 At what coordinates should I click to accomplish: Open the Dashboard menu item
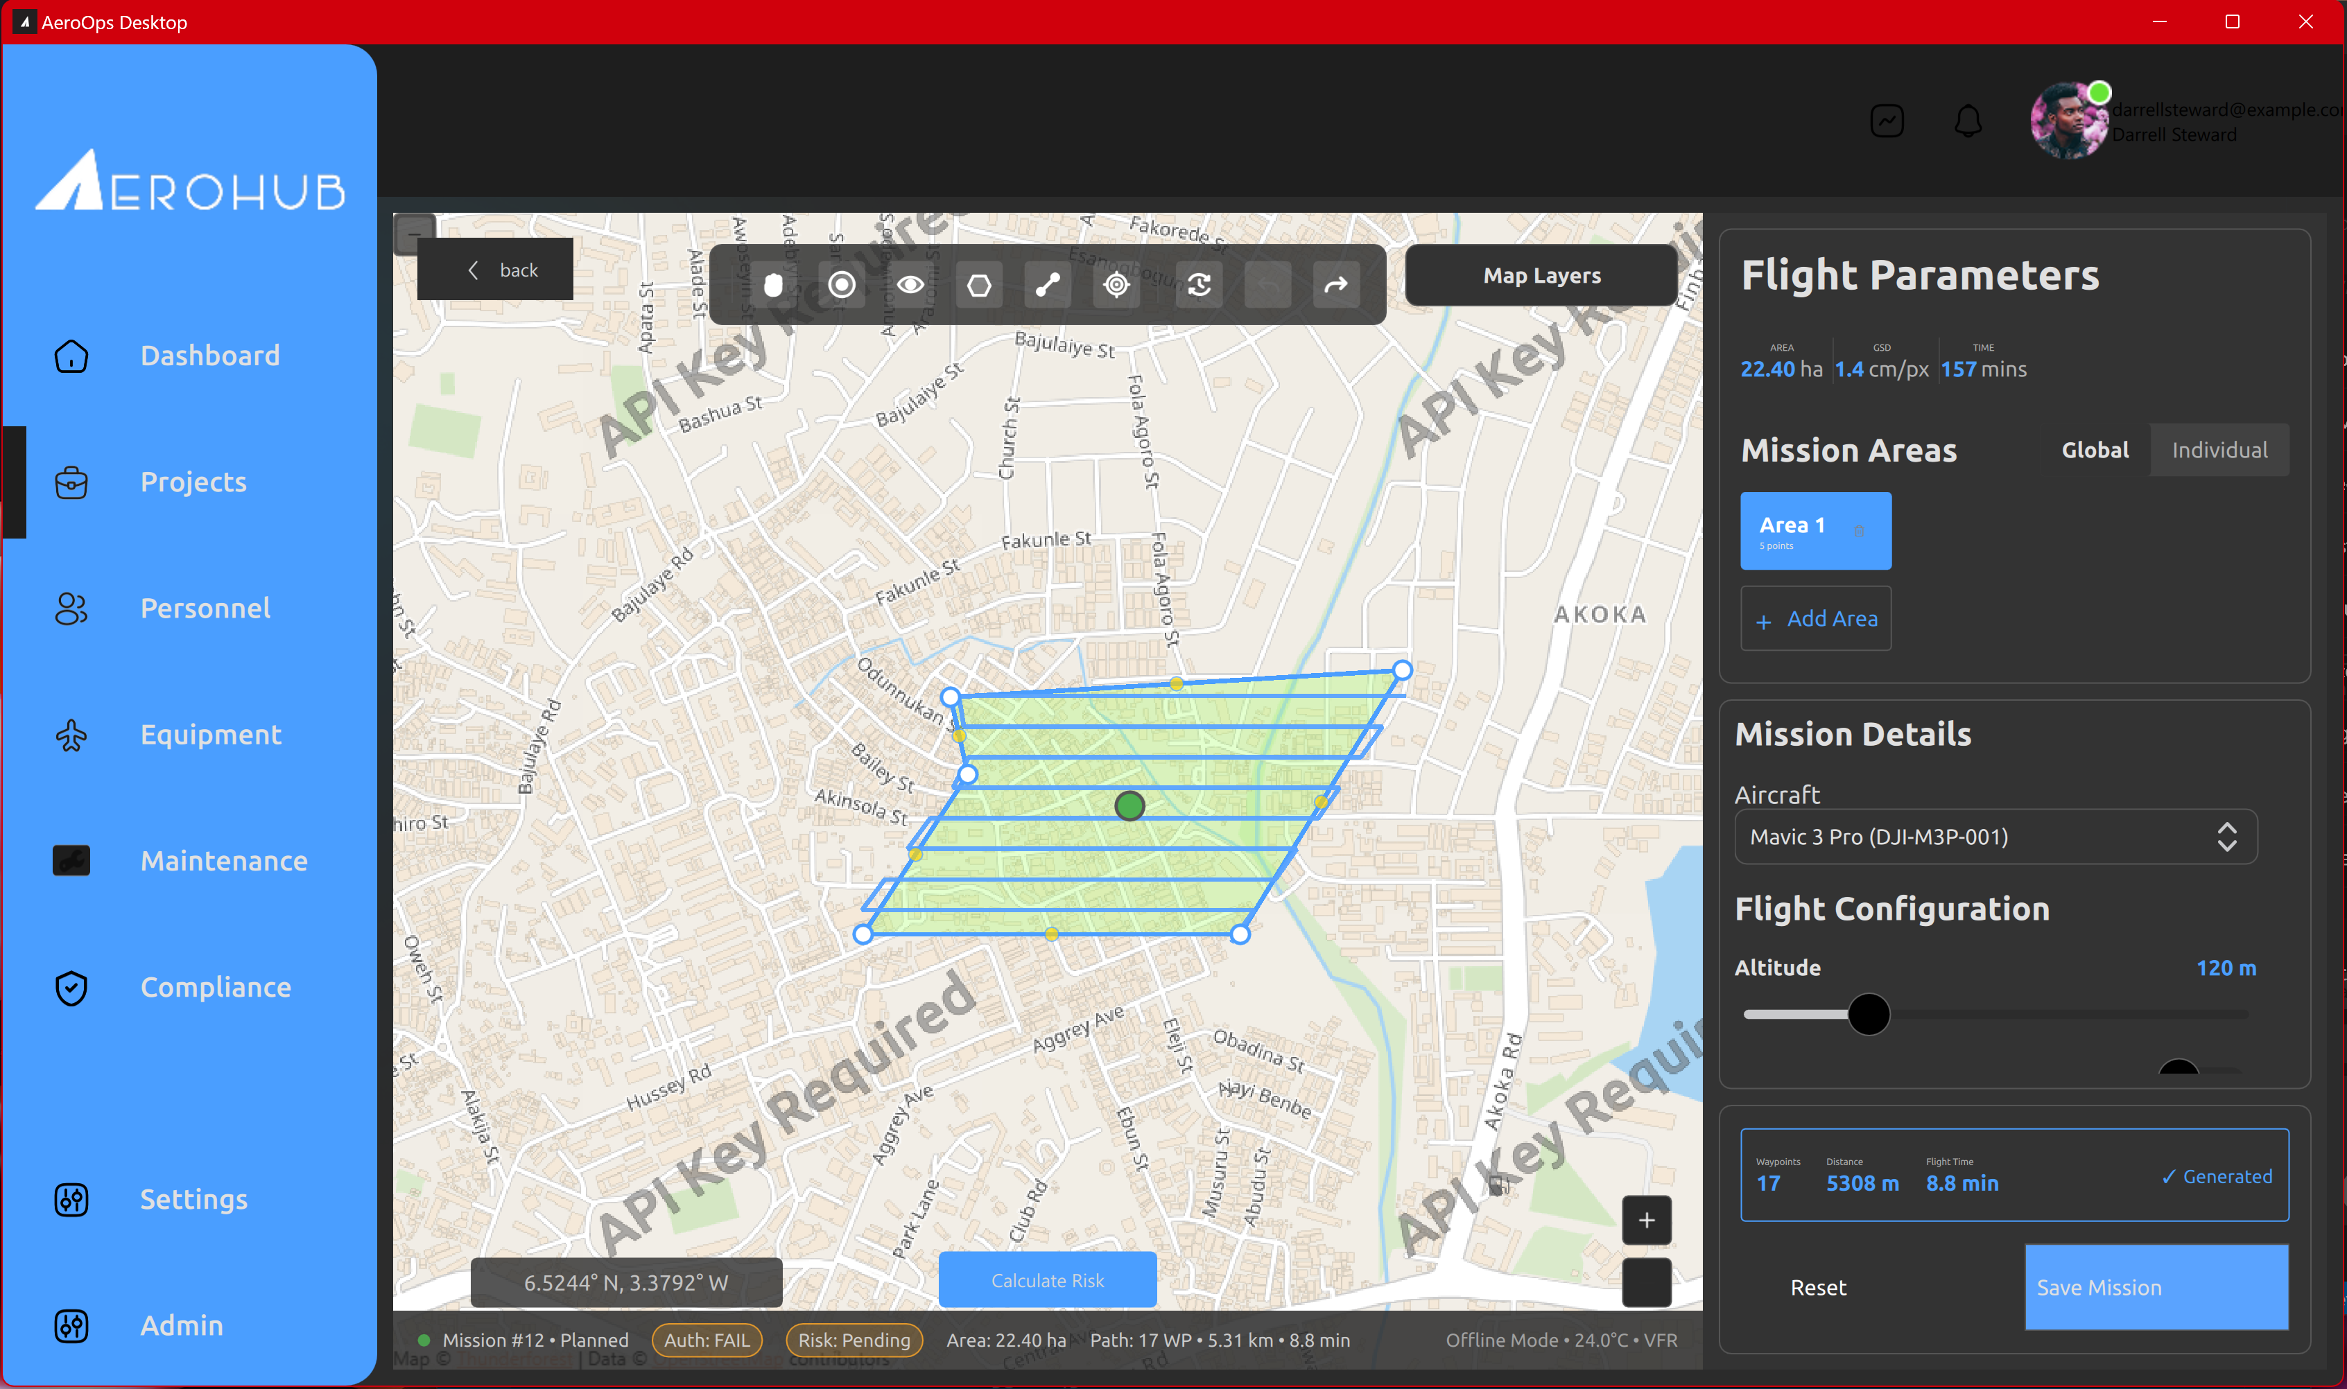click(209, 356)
